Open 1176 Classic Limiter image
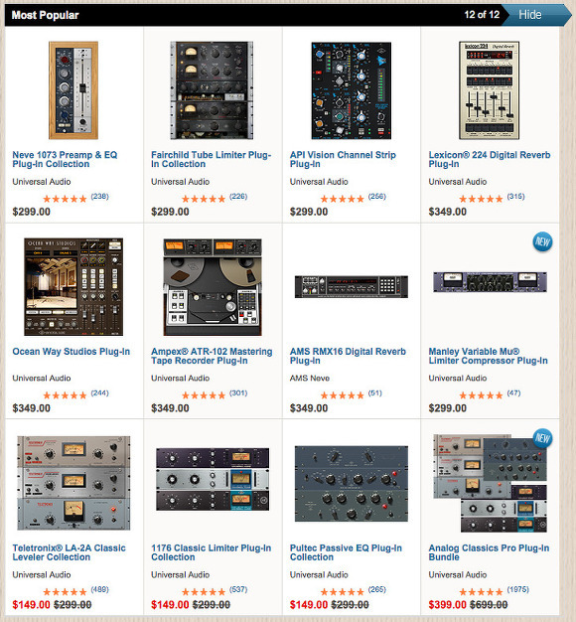The height and width of the screenshot is (622, 576). (x=213, y=479)
